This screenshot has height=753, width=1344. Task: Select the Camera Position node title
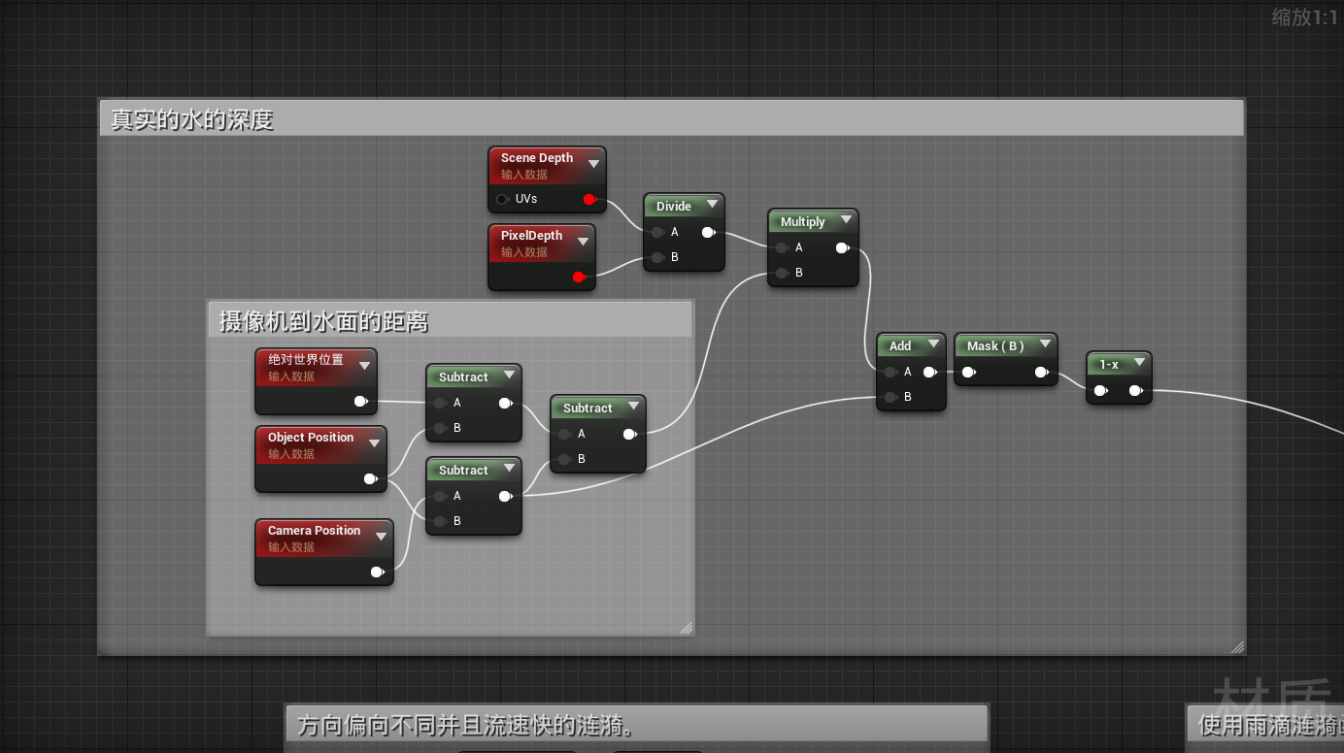(315, 531)
